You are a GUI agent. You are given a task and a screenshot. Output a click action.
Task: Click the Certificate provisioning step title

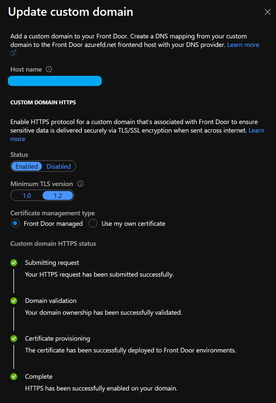[x=58, y=338]
